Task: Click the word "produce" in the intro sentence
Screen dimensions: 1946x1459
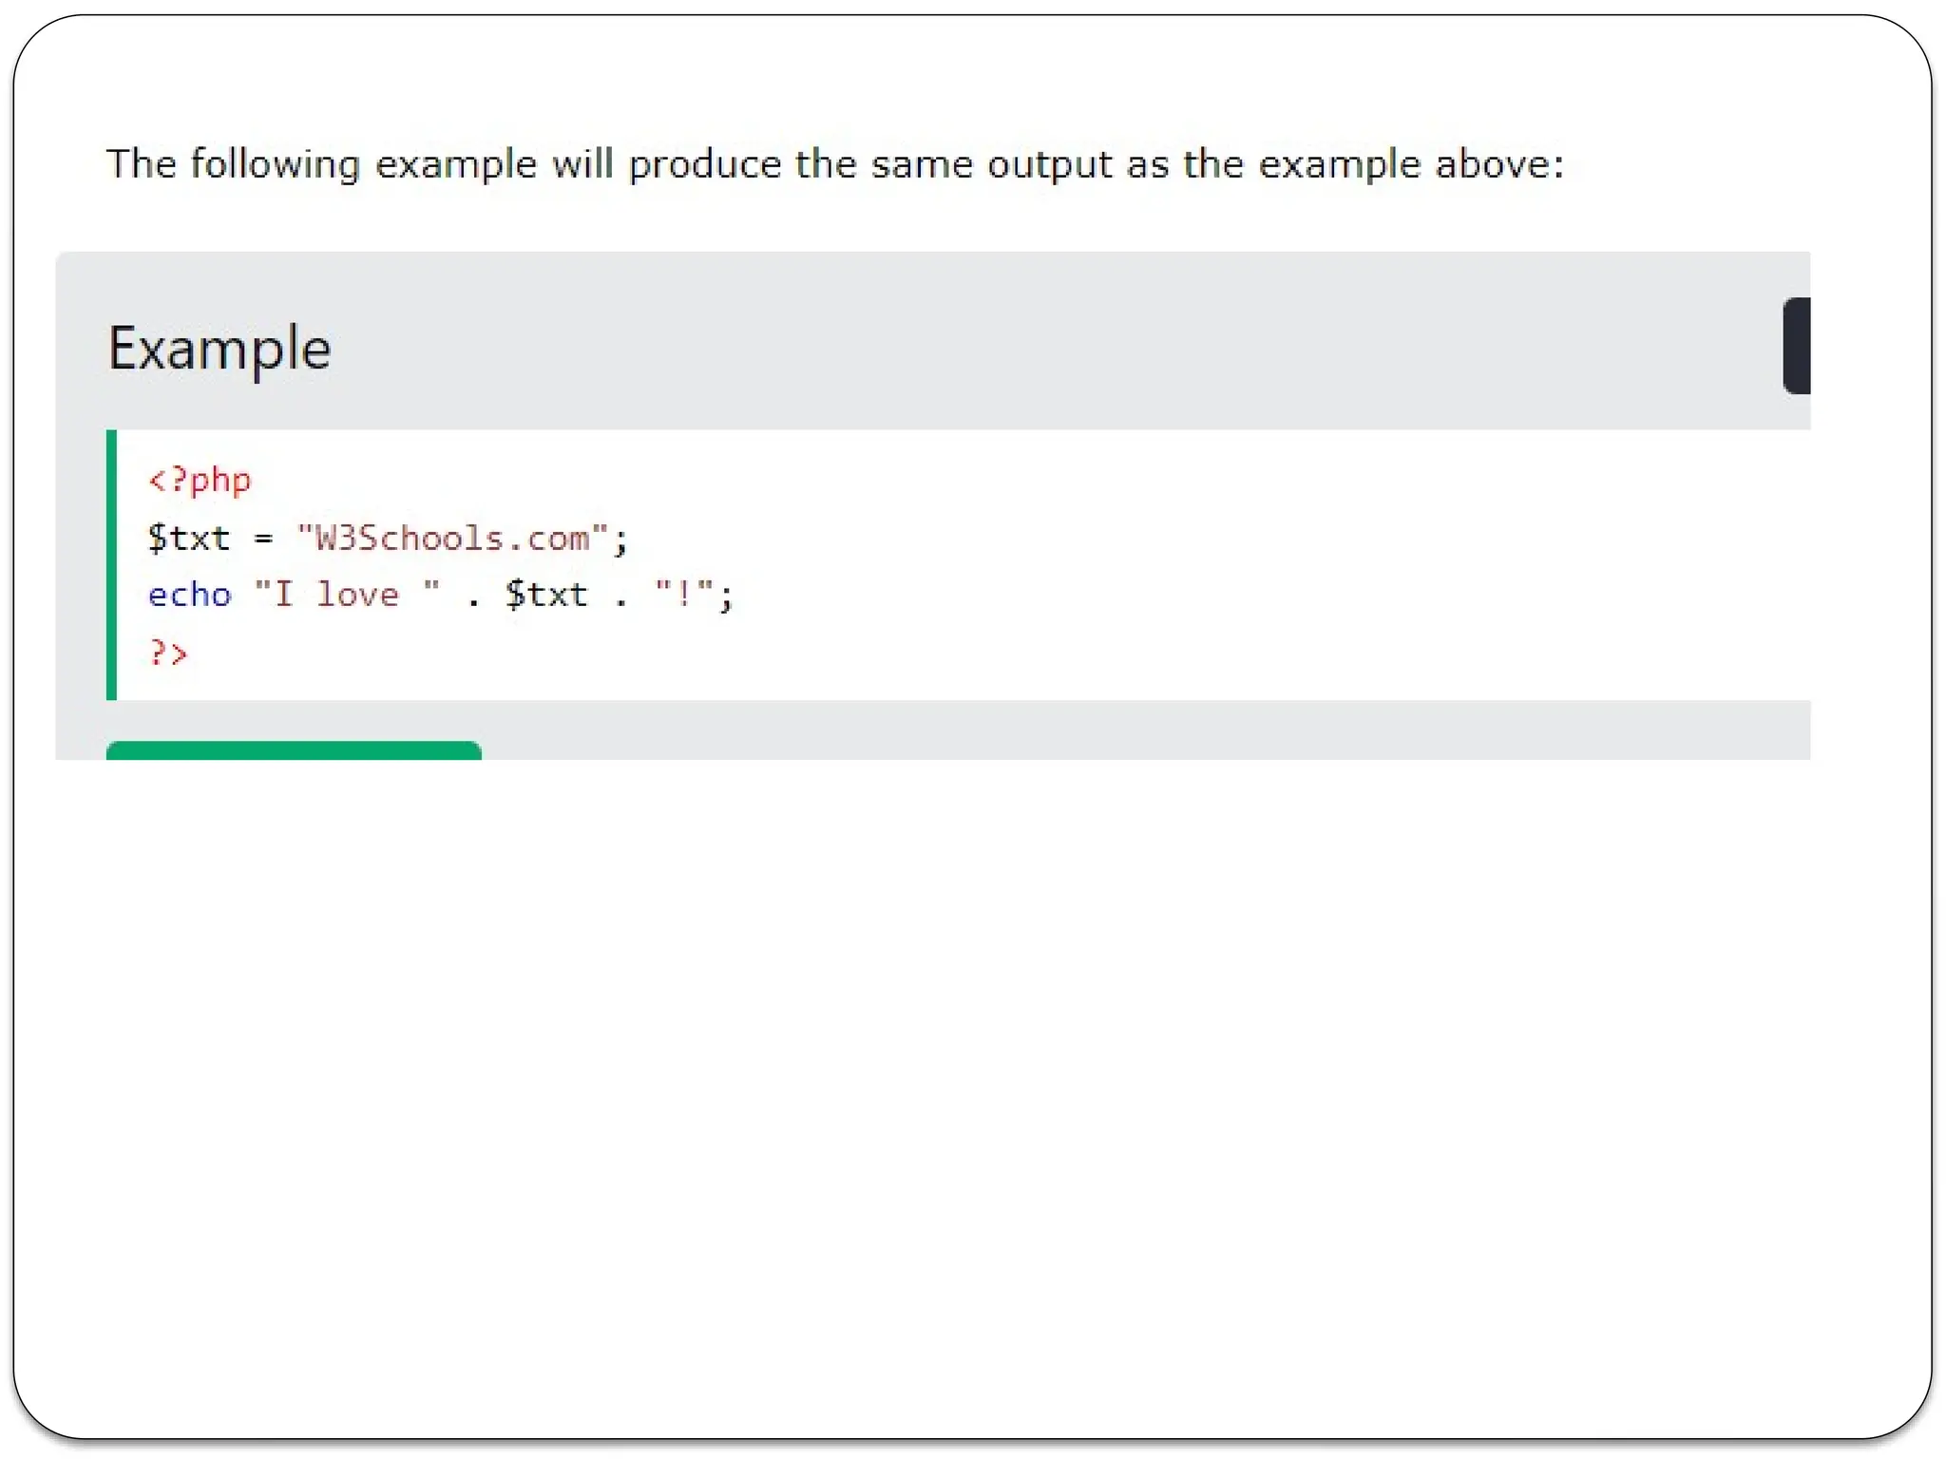Action: [x=704, y=165]
